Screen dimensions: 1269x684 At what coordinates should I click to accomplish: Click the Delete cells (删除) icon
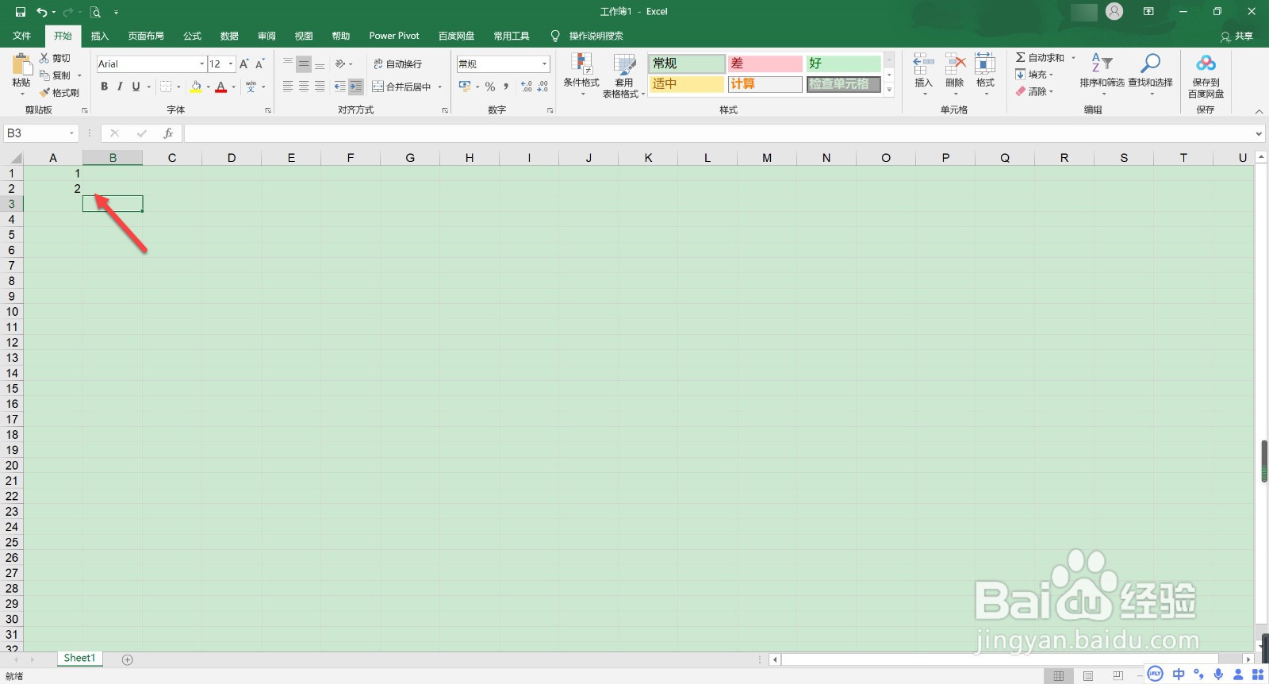(x=955, y=65)
